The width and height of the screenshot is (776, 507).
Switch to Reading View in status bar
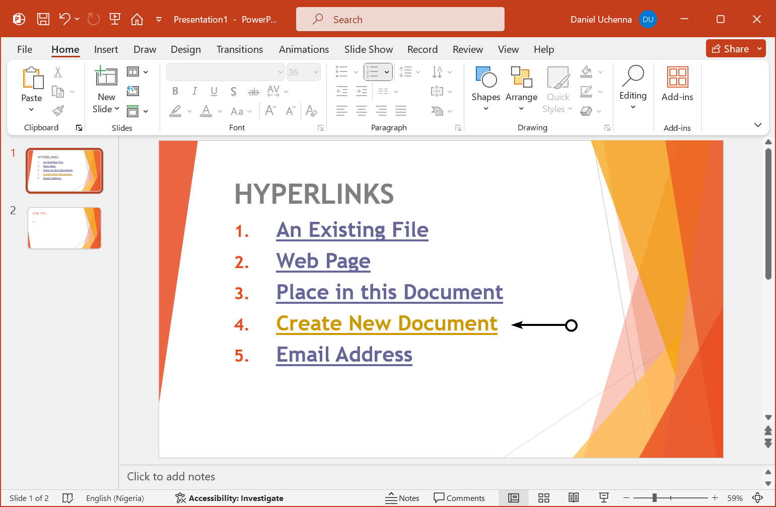[x=574, y=498]
